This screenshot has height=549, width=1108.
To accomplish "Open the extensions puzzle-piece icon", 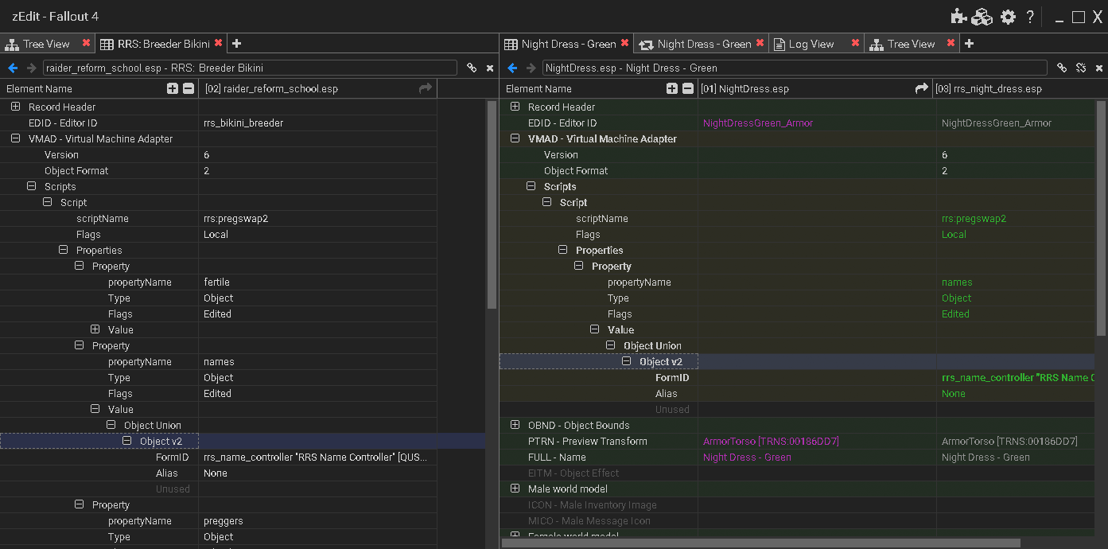I will (x=958, y=17).
